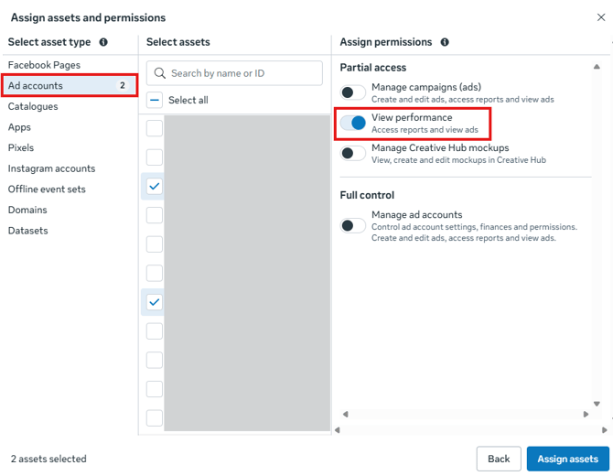The height and width of the screenshot is (476, 613).
Task: Click the Assign assets button
Action: [567, 459]
